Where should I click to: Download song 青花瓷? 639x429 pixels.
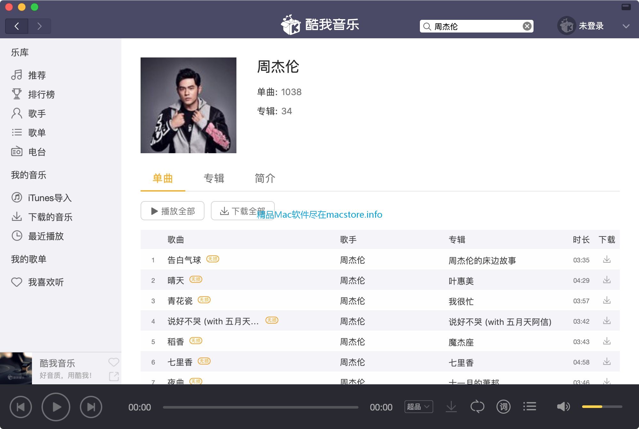coord(607,300)
